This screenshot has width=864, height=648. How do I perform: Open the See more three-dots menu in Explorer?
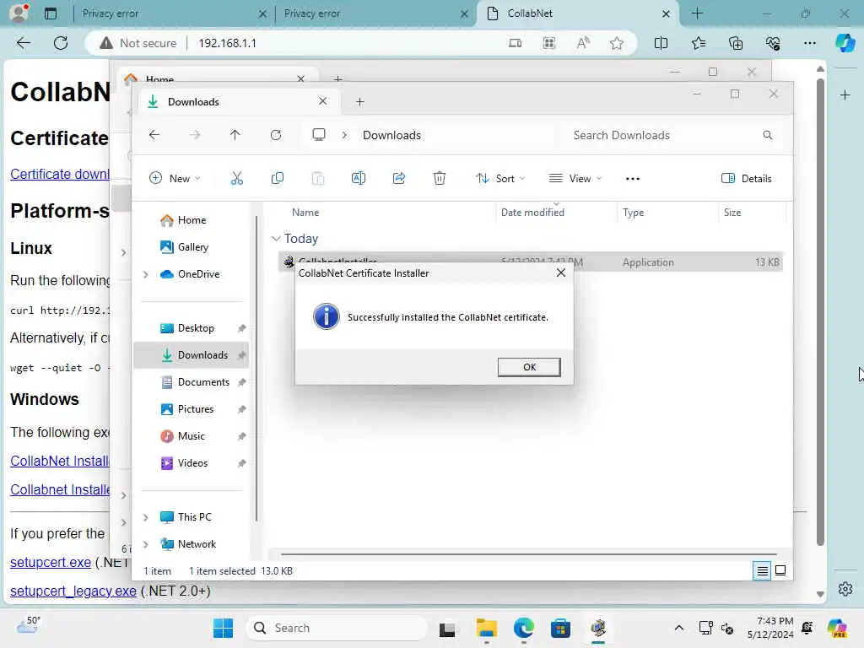tap(633, 179)
